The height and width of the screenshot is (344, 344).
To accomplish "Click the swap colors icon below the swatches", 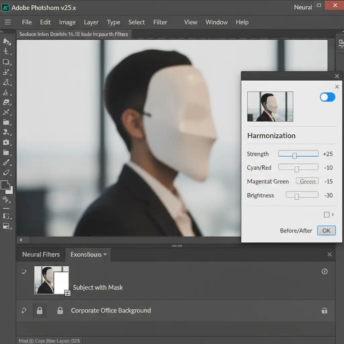I will (6, 200).
